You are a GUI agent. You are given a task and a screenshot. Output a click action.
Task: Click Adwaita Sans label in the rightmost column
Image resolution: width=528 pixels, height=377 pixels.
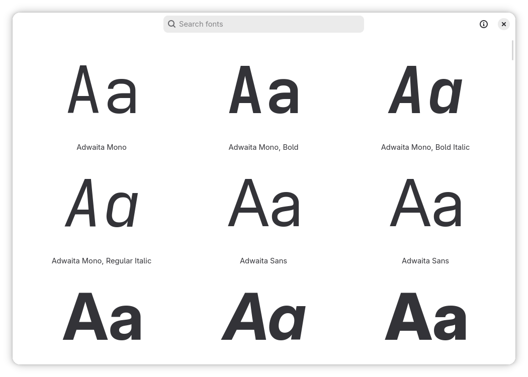pos(425,261)
